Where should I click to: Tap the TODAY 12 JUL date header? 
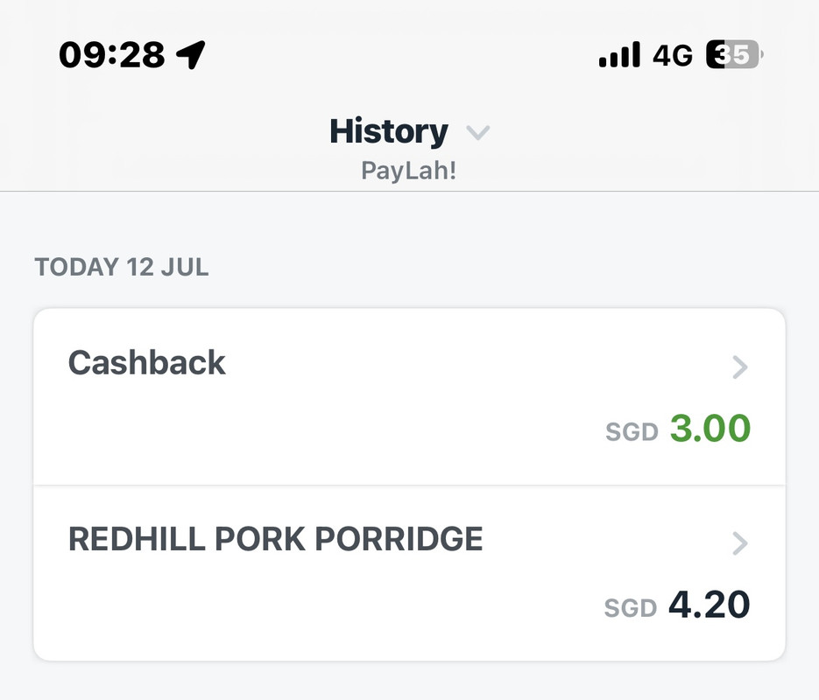(122, 267)
